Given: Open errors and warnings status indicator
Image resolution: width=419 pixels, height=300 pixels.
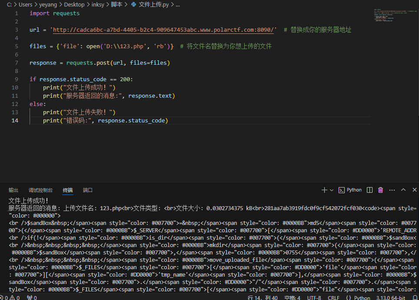Looking at the screenshot, I should click(x=10, y=297).
